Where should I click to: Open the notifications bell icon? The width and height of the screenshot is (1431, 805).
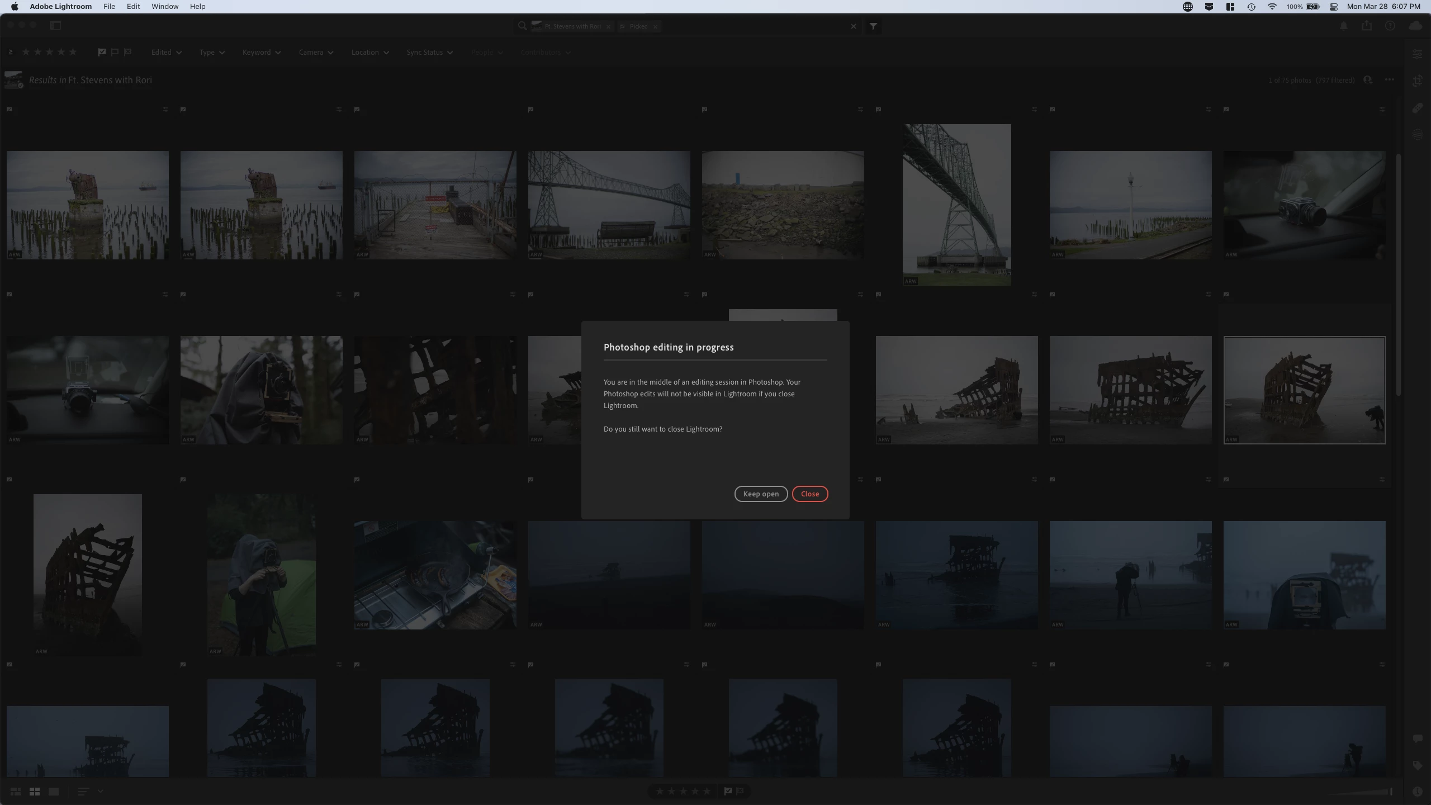pos(1344,26)
